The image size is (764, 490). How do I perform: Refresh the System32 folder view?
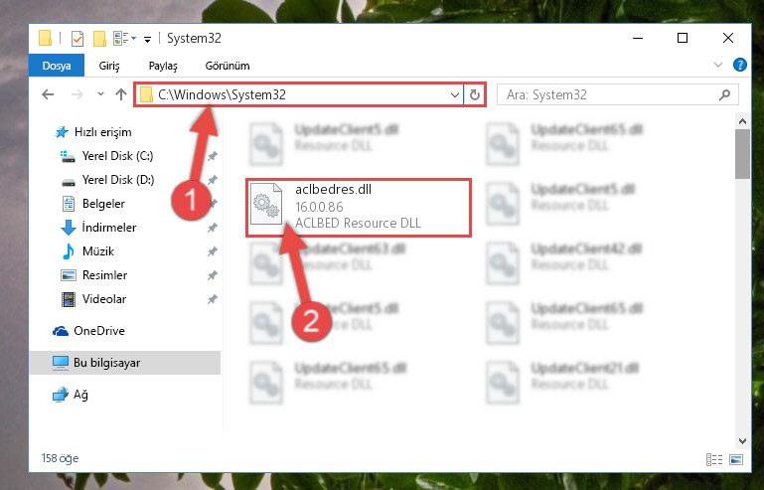[475, 94]
